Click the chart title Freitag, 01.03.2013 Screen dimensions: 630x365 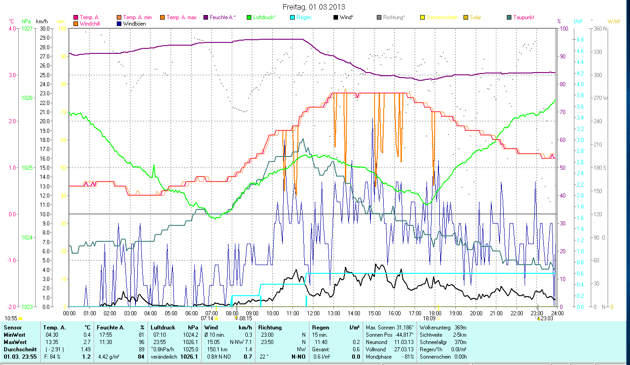point(314,7)
